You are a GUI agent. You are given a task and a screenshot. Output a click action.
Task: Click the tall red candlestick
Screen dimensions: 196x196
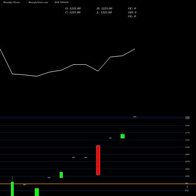tap(98, 160)
